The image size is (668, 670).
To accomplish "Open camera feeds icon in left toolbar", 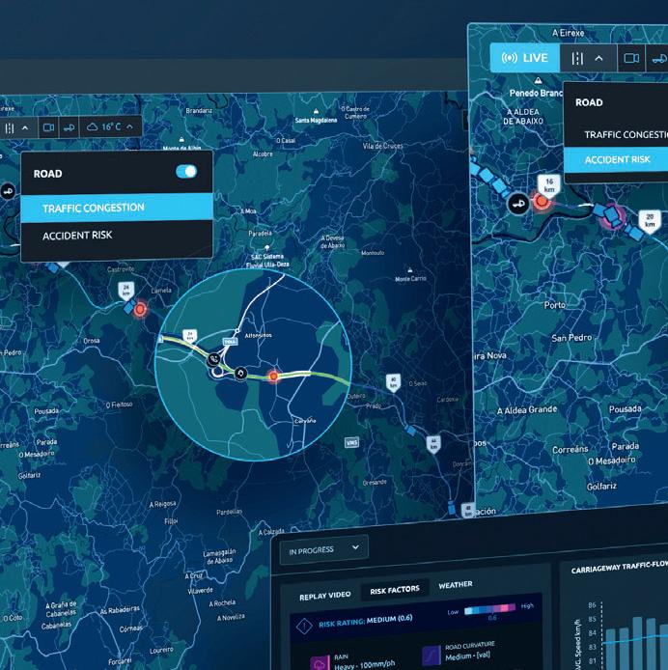I will coord(48,127).
